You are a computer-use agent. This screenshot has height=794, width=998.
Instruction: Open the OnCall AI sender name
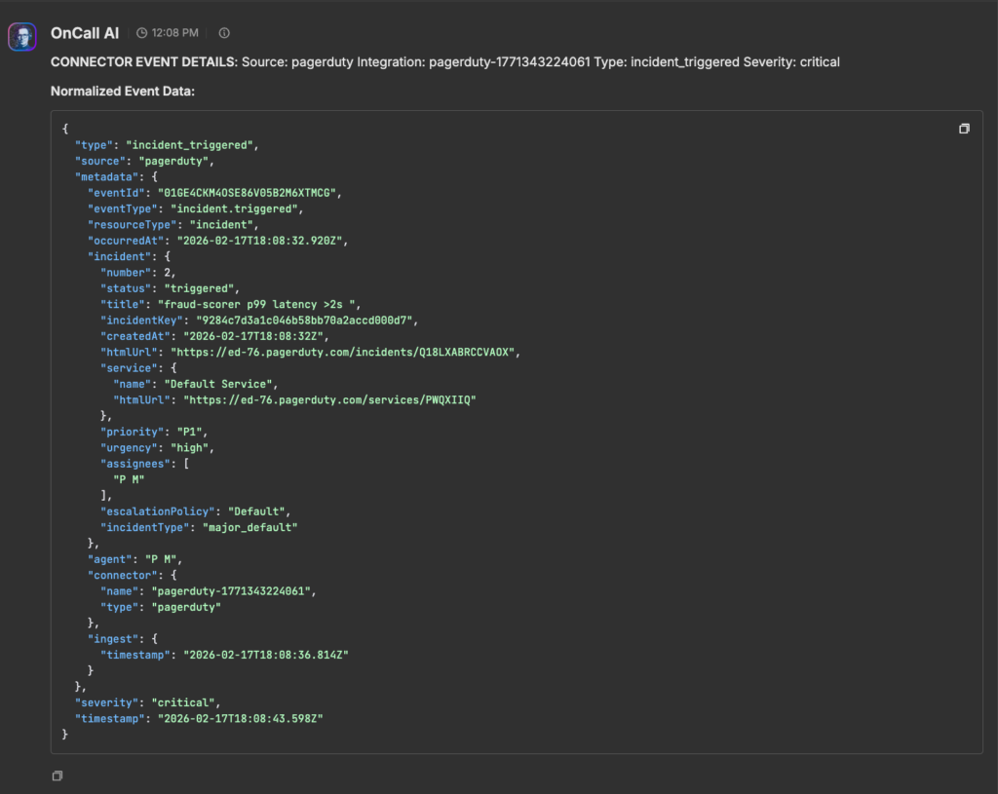pos(85,33)
